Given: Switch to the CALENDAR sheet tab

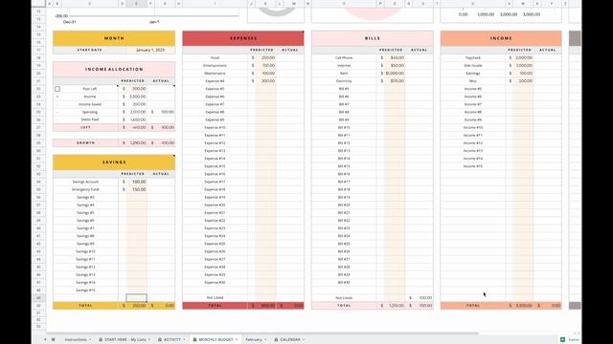Looking at the screenshot, I should click(x=290, y=340).
